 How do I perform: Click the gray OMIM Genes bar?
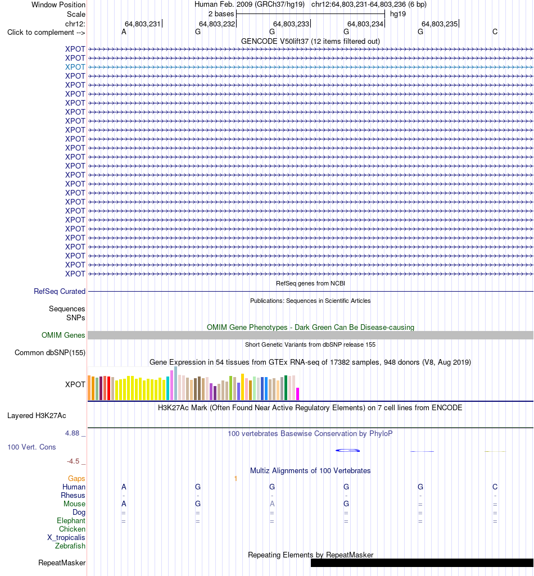point(310,335)
